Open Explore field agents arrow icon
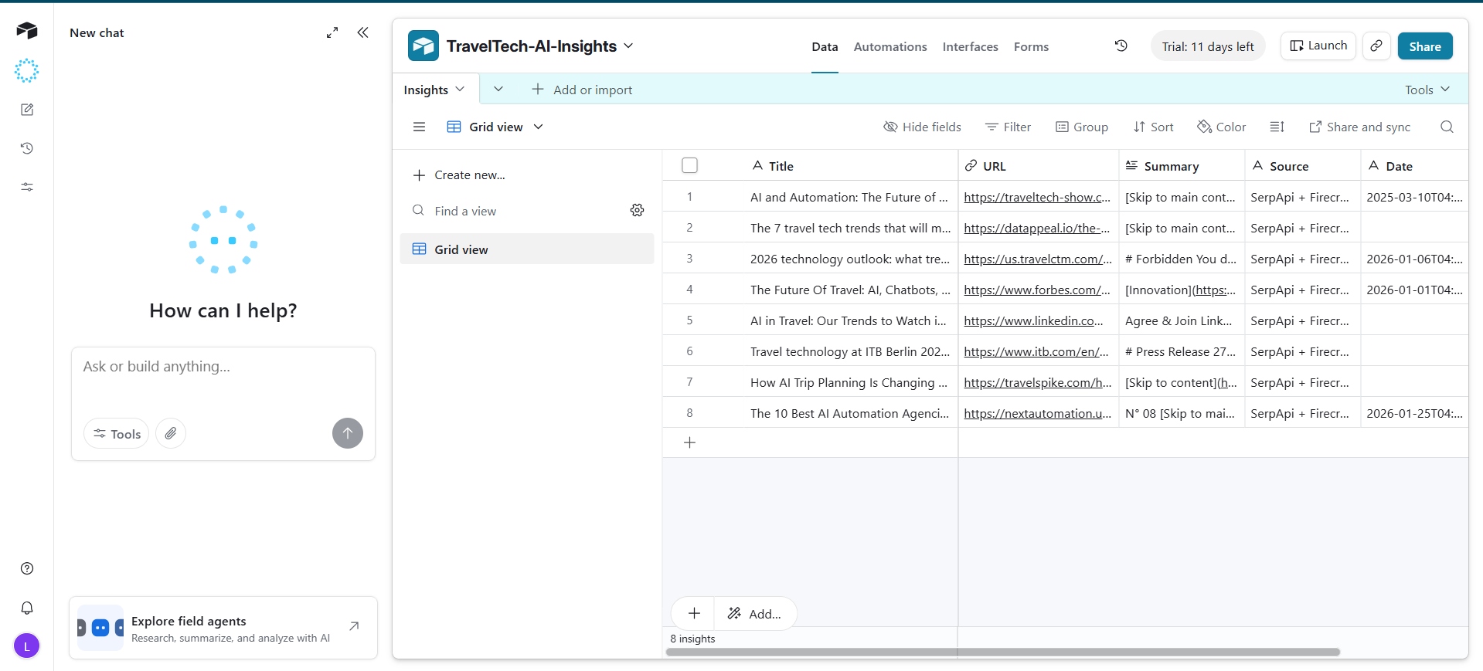This screenshot has height=671, width=1483. click(354, 626)
